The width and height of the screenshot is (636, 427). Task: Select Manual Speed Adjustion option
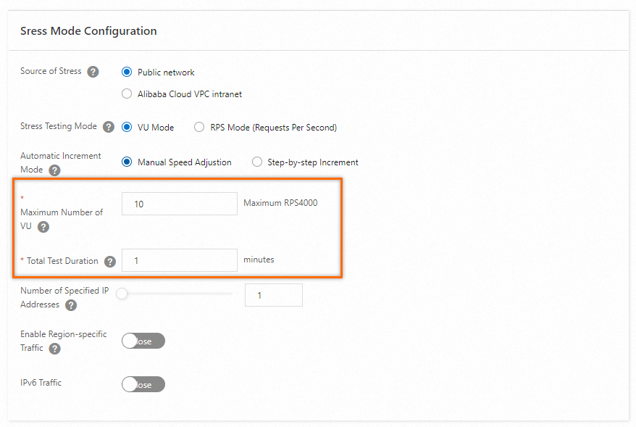(127, 162)
